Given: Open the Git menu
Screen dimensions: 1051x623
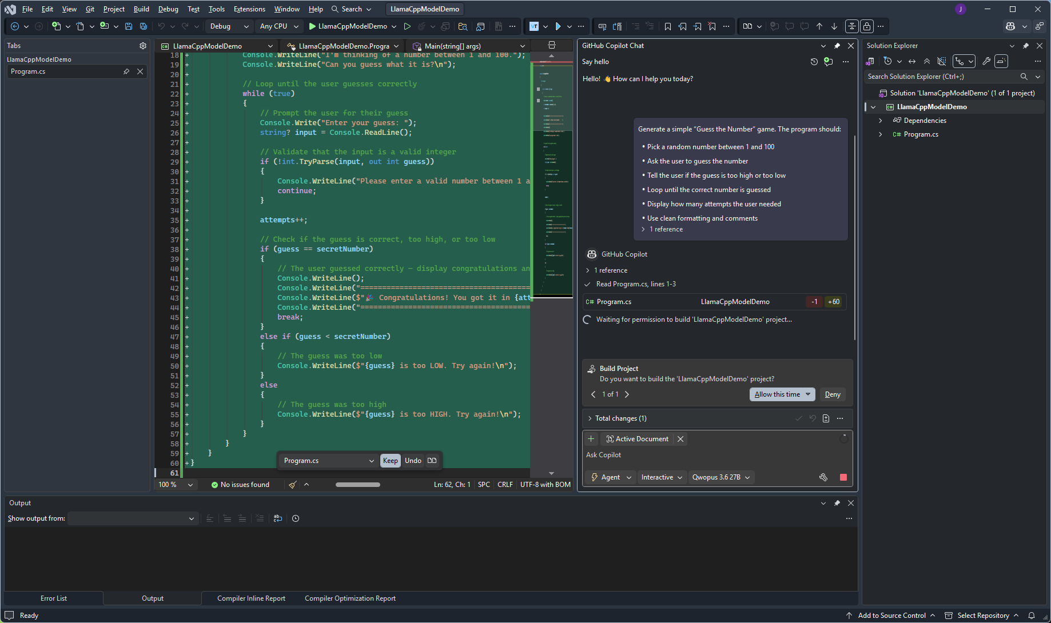Looking at the screenshot, I should [x=90, y=9].
